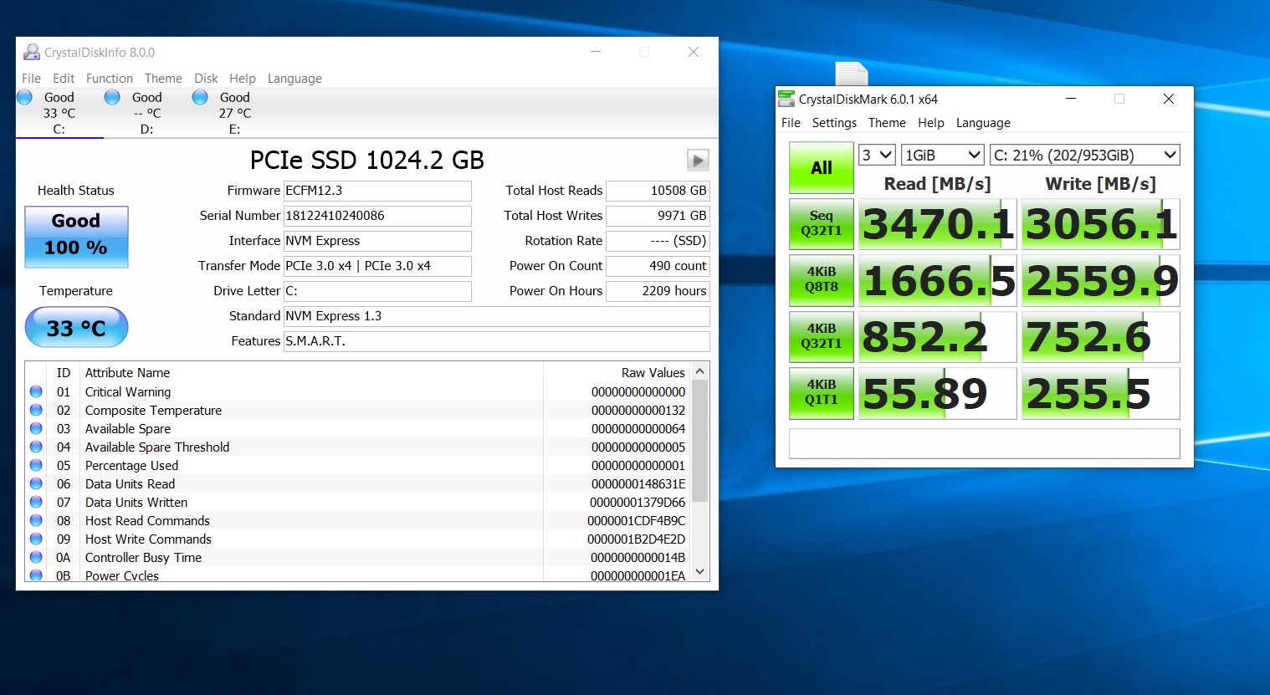Select the E: drive health orb
Image resolution: width=1270 pixels, height=695 pixels.
click(x=200, y=97)
